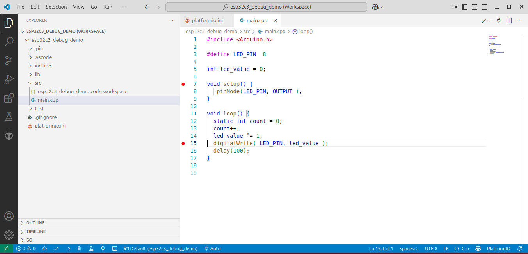528x254 pixels.
Task: Toggle the breakpoint on line 15
Action: pyautogui.click(x=183, y=144)
